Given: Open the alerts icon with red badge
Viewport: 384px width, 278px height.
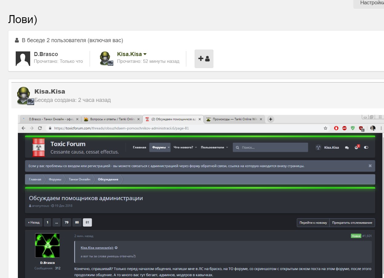Looking at the screenshot, I should click(x=357, y=147).
